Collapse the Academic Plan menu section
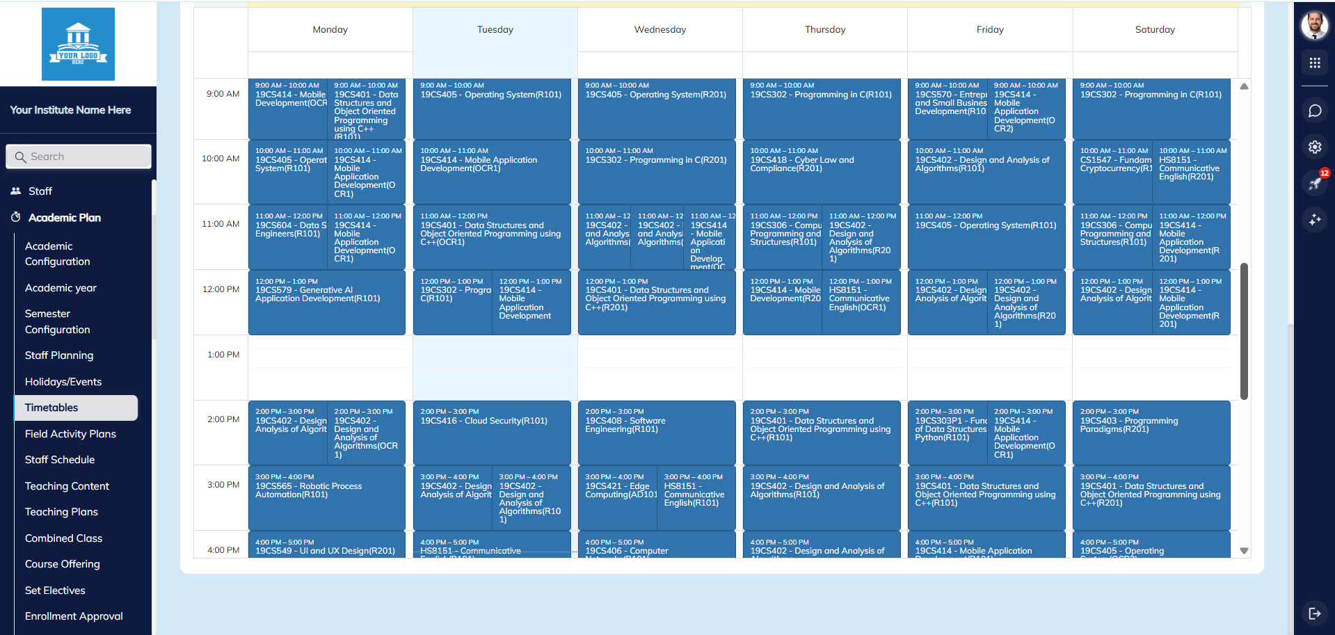 (65, 218)
